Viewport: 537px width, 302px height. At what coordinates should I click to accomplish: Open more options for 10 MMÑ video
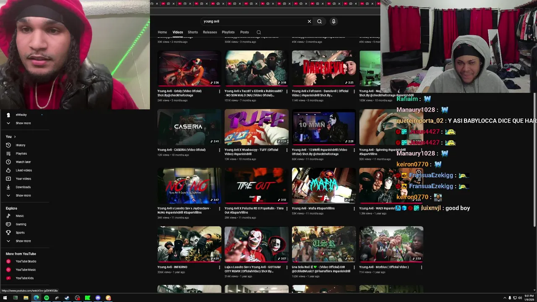pos(354,150)
